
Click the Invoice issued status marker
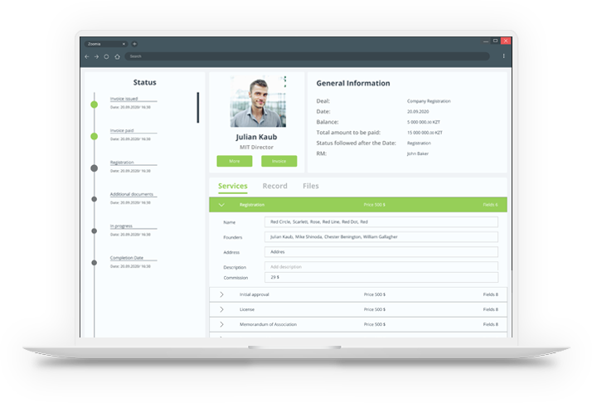tap(94, 104)
